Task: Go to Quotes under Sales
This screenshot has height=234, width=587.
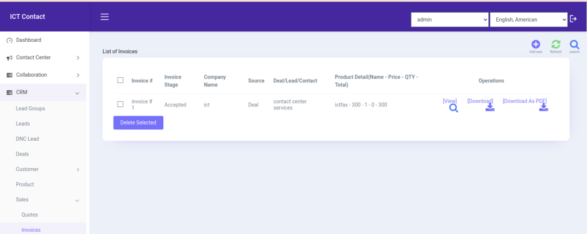Action: [x=29, y=215]
